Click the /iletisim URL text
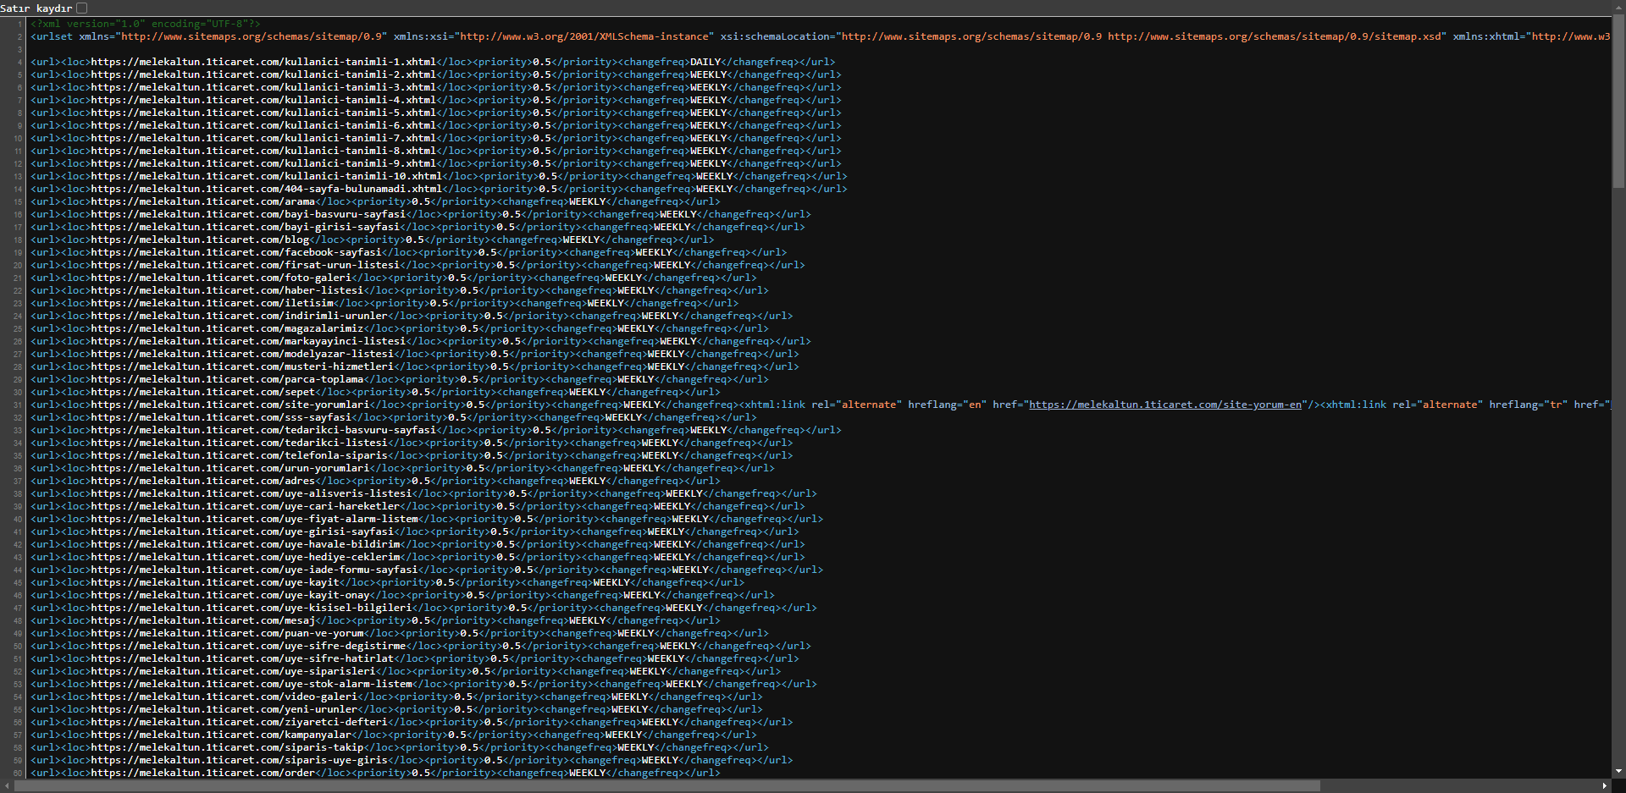Screen dimensions: 1626x793 212,303
